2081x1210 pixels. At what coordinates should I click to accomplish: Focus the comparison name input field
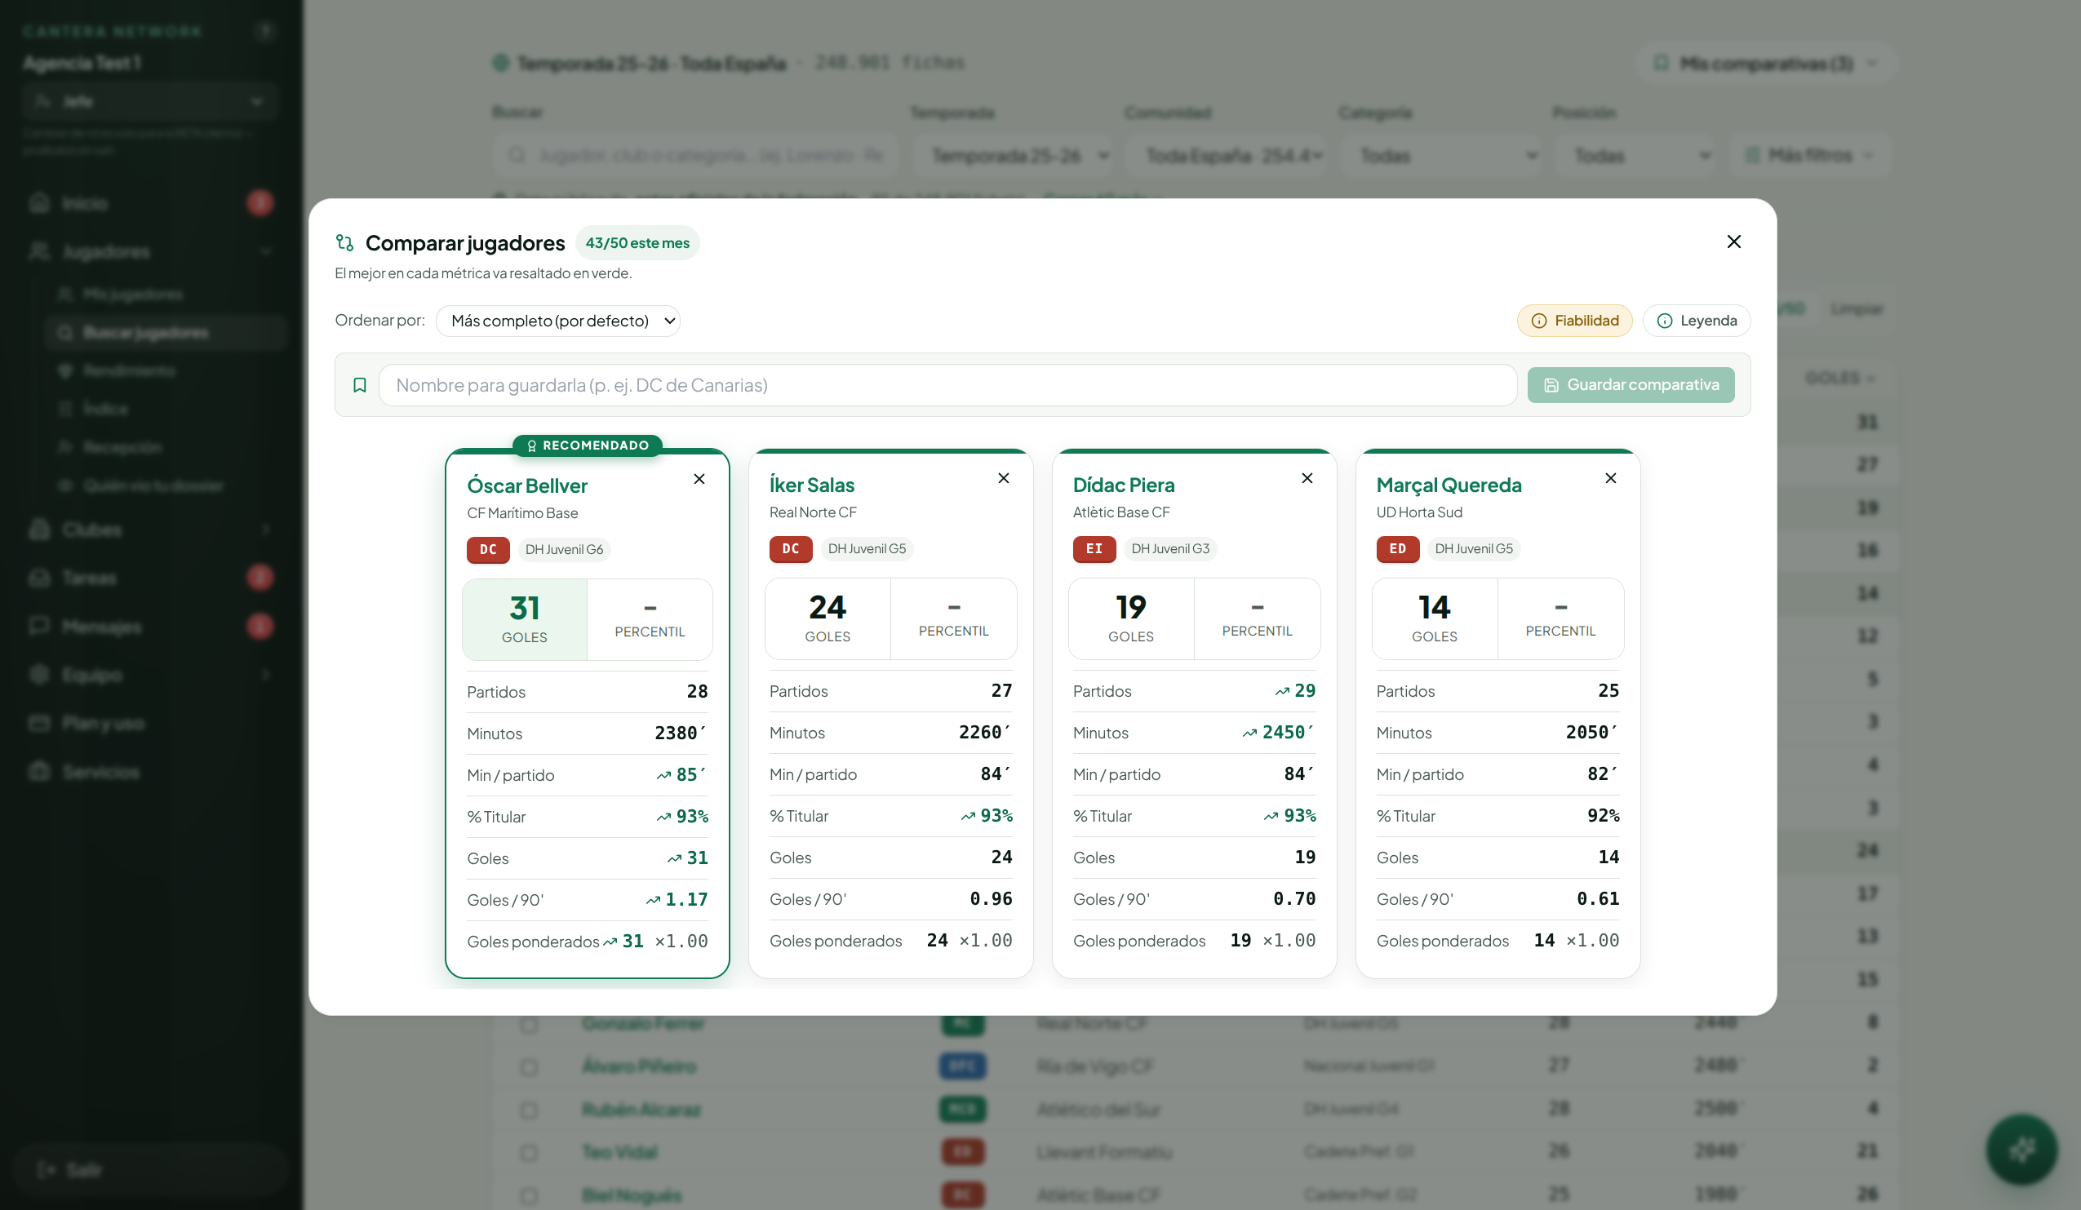tap(947, 384)
